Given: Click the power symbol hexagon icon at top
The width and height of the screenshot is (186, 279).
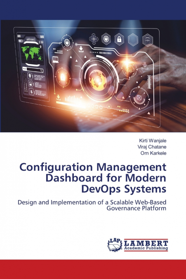Looking at the screenshot, I should click(106, 38).
